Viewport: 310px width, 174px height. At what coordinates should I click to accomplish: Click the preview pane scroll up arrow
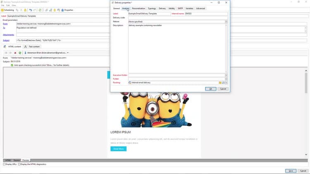306,71
